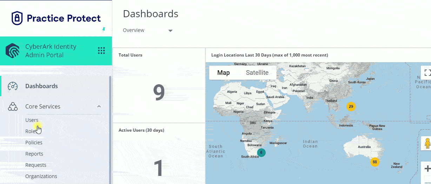Zoom in on the map

pyautogui.click(x=427, y=169)
